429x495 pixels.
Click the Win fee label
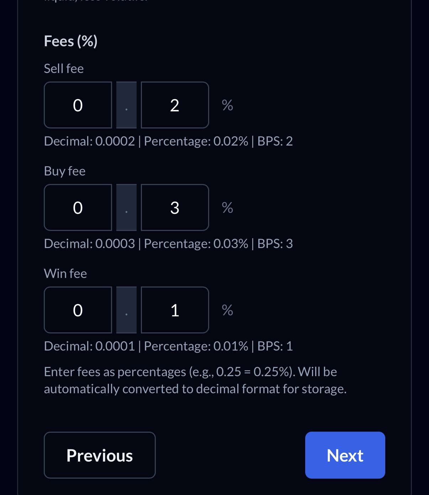[65, 273]
